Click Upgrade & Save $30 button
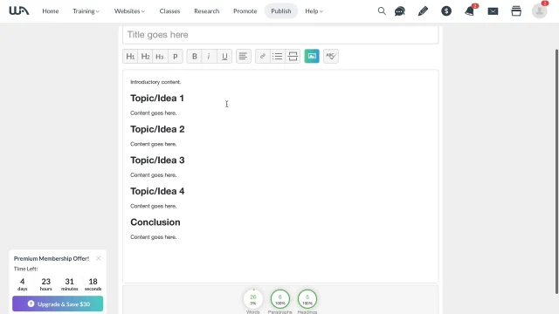The height and width of the screenshot is (314, 559). point(58,304)
